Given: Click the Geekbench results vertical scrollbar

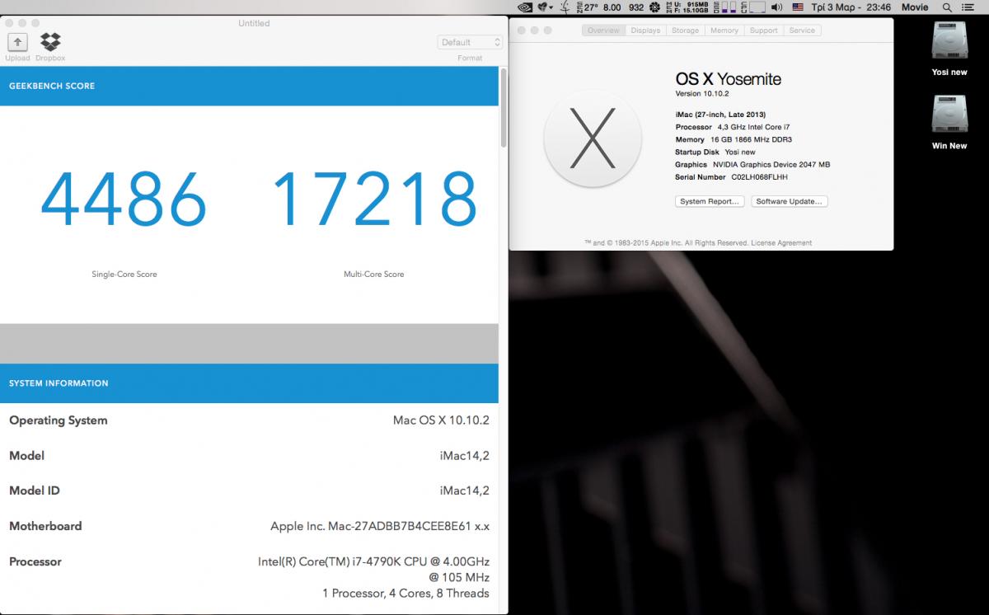Looking at the screenshot, I should click(x=504, y=107).
